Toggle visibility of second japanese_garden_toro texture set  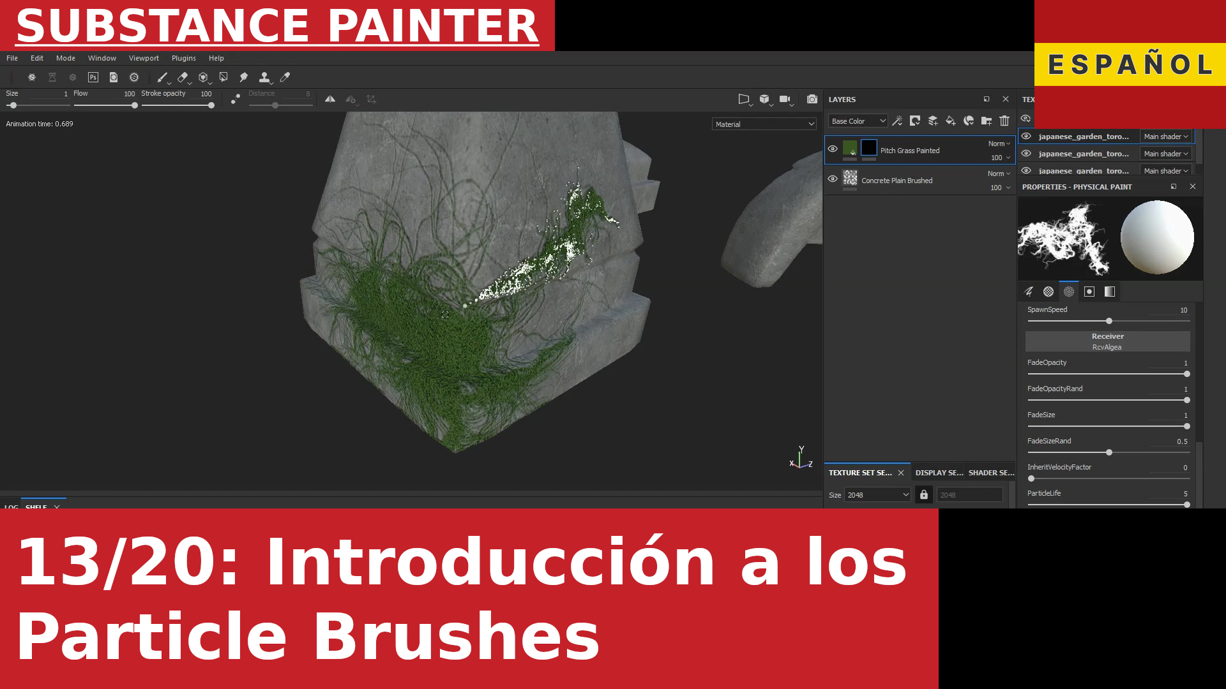point(1026,153)
